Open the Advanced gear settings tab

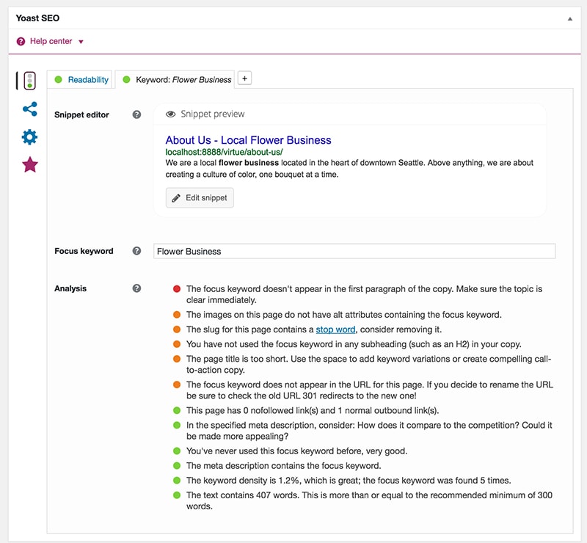point(29,137)
